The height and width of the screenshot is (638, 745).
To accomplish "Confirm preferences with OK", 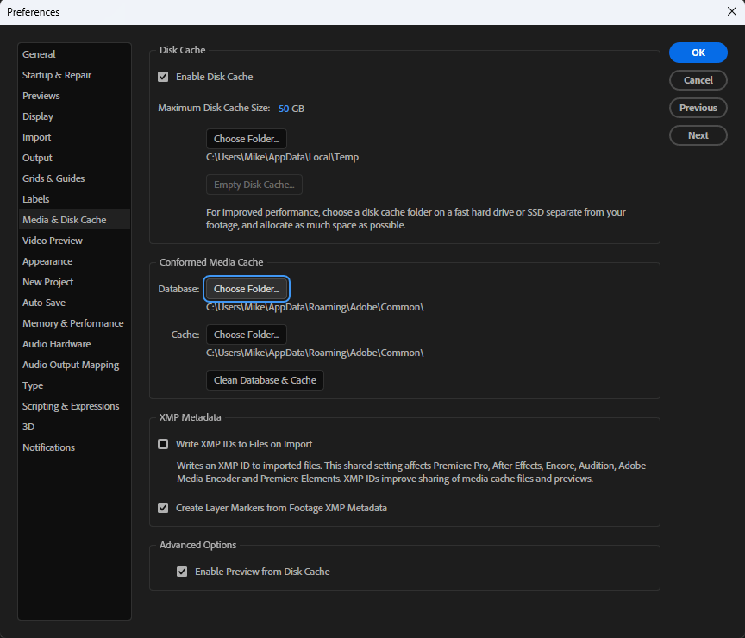I will point(698,53).
